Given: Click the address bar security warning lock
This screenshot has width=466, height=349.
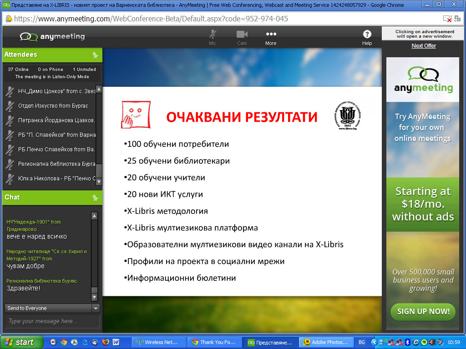Looking at the screenshot, I should coord(9,19).
